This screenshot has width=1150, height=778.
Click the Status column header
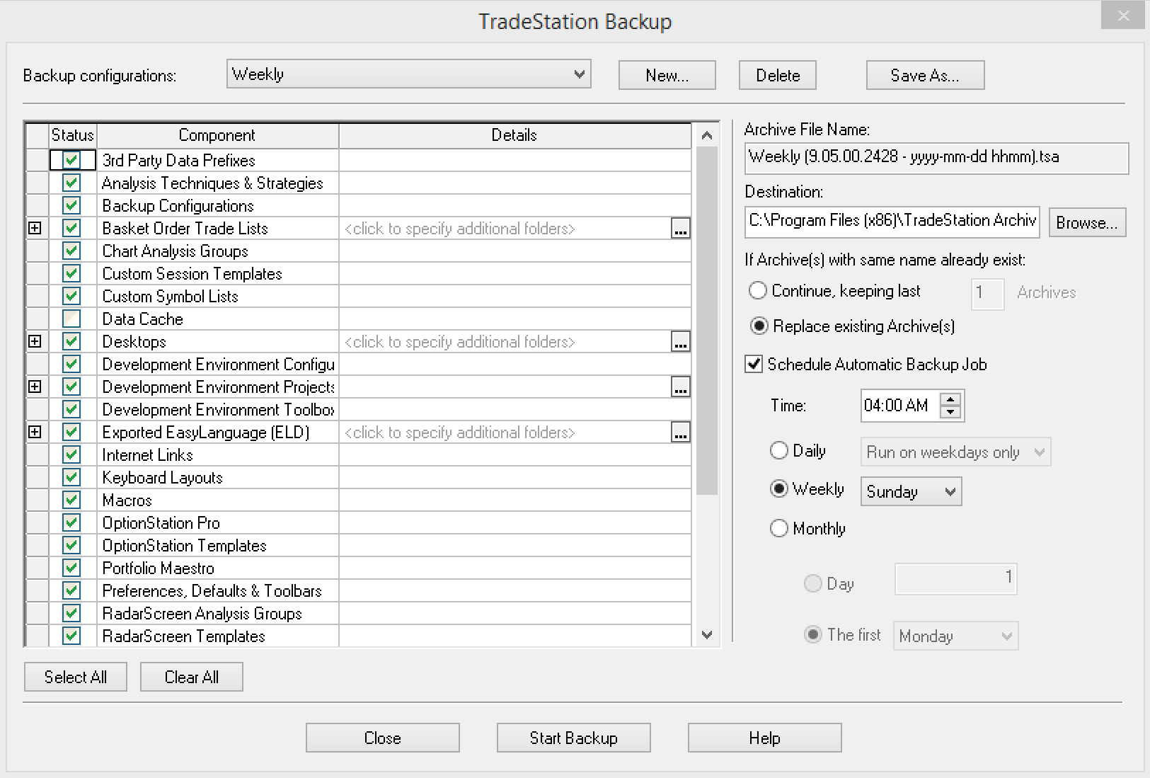(x=73, y=135)
